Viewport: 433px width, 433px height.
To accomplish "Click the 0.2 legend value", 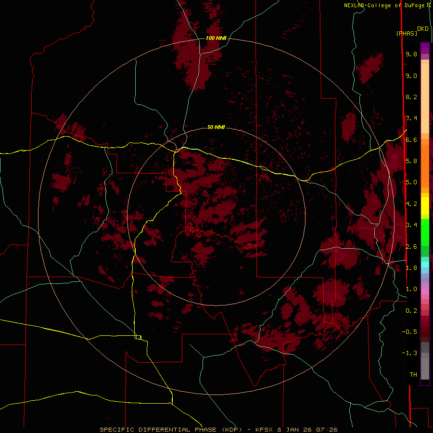I will (x=411, y=310).
